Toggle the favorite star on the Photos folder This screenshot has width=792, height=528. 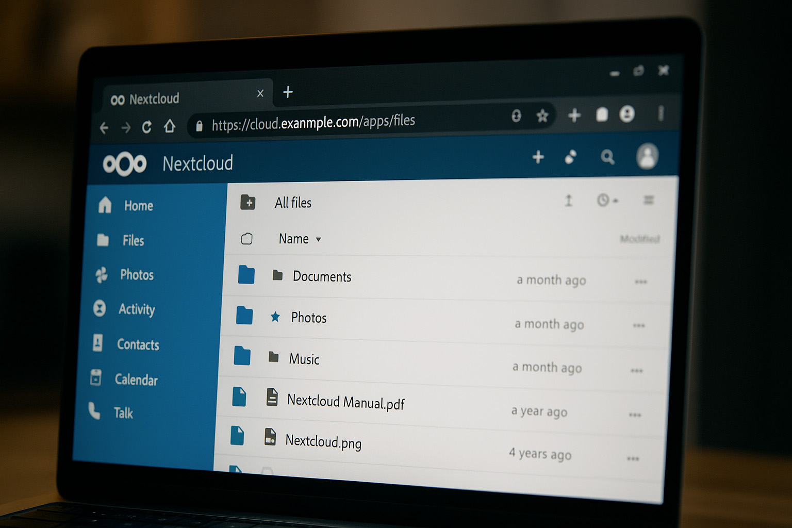(276, 317)
